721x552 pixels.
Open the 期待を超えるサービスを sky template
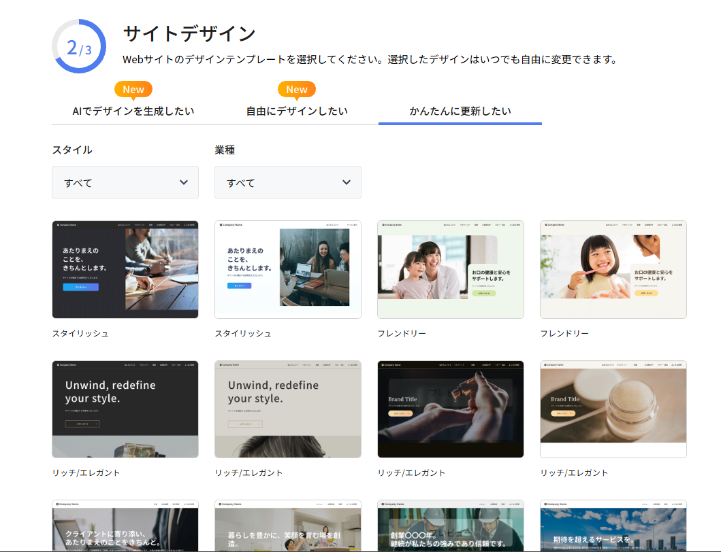[x=613, y=526]
